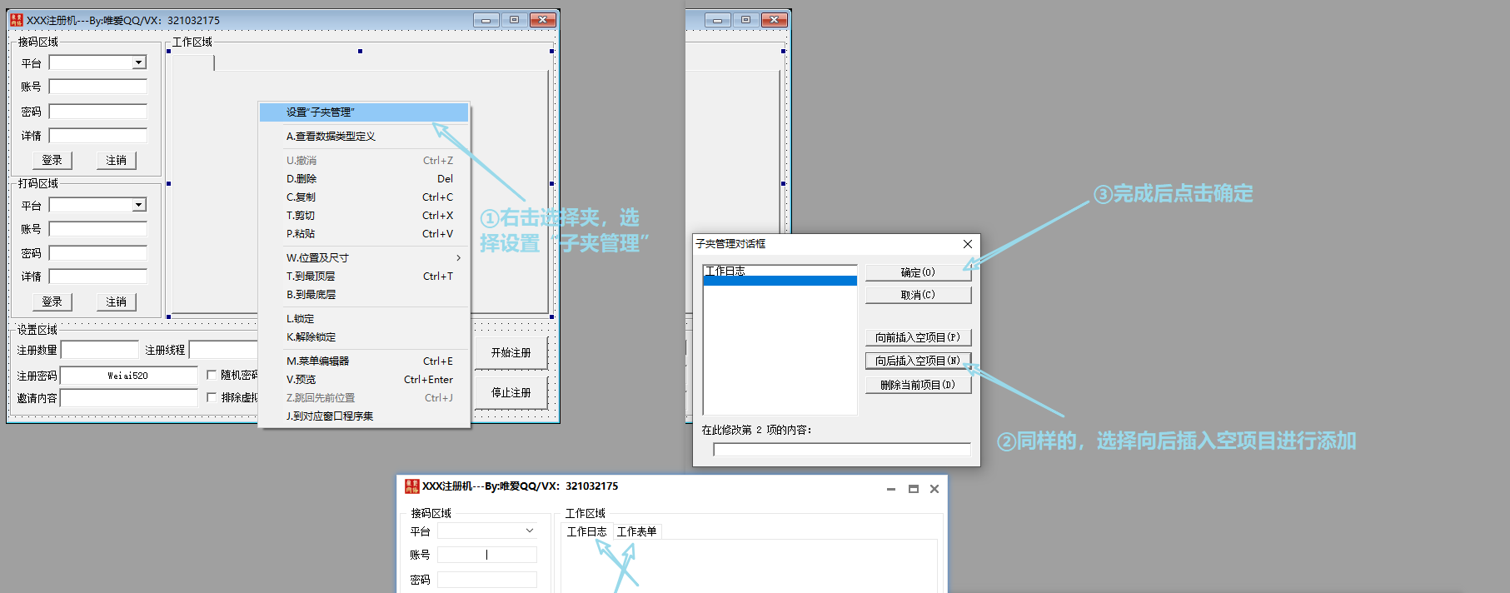Focus the 密码 field in 接码区域, top-left window
The width and height of the screenshot is (1510, 593).
coord(97,112)
